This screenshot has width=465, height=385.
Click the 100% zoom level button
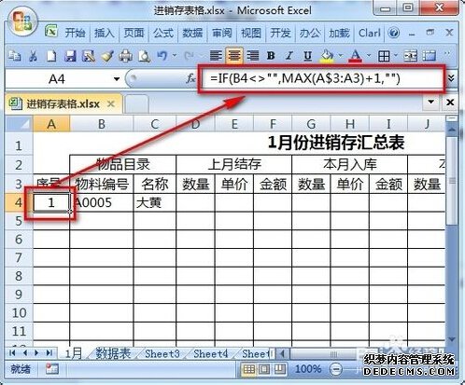coord(308,369)
